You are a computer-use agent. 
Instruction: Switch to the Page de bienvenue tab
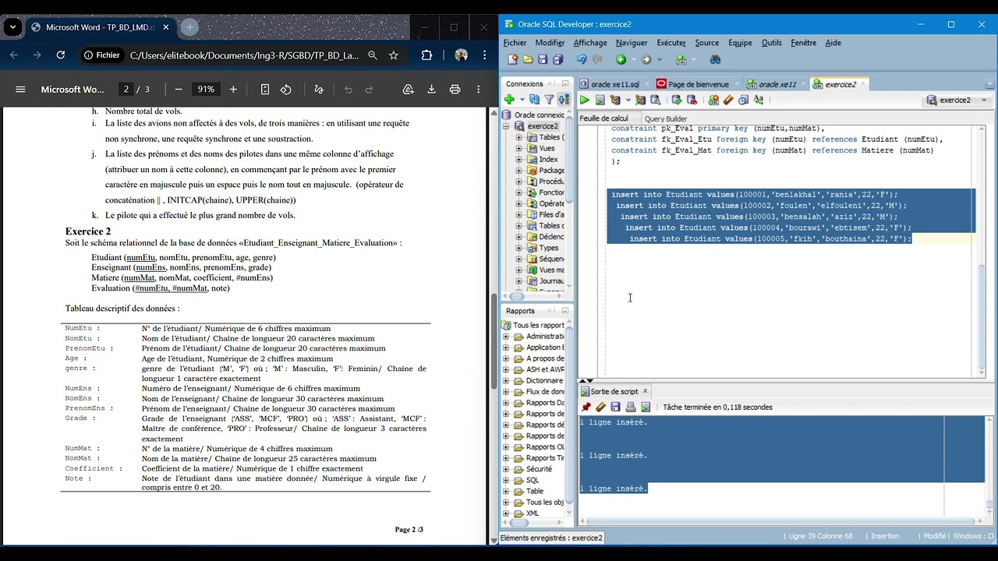click(697, 84)
